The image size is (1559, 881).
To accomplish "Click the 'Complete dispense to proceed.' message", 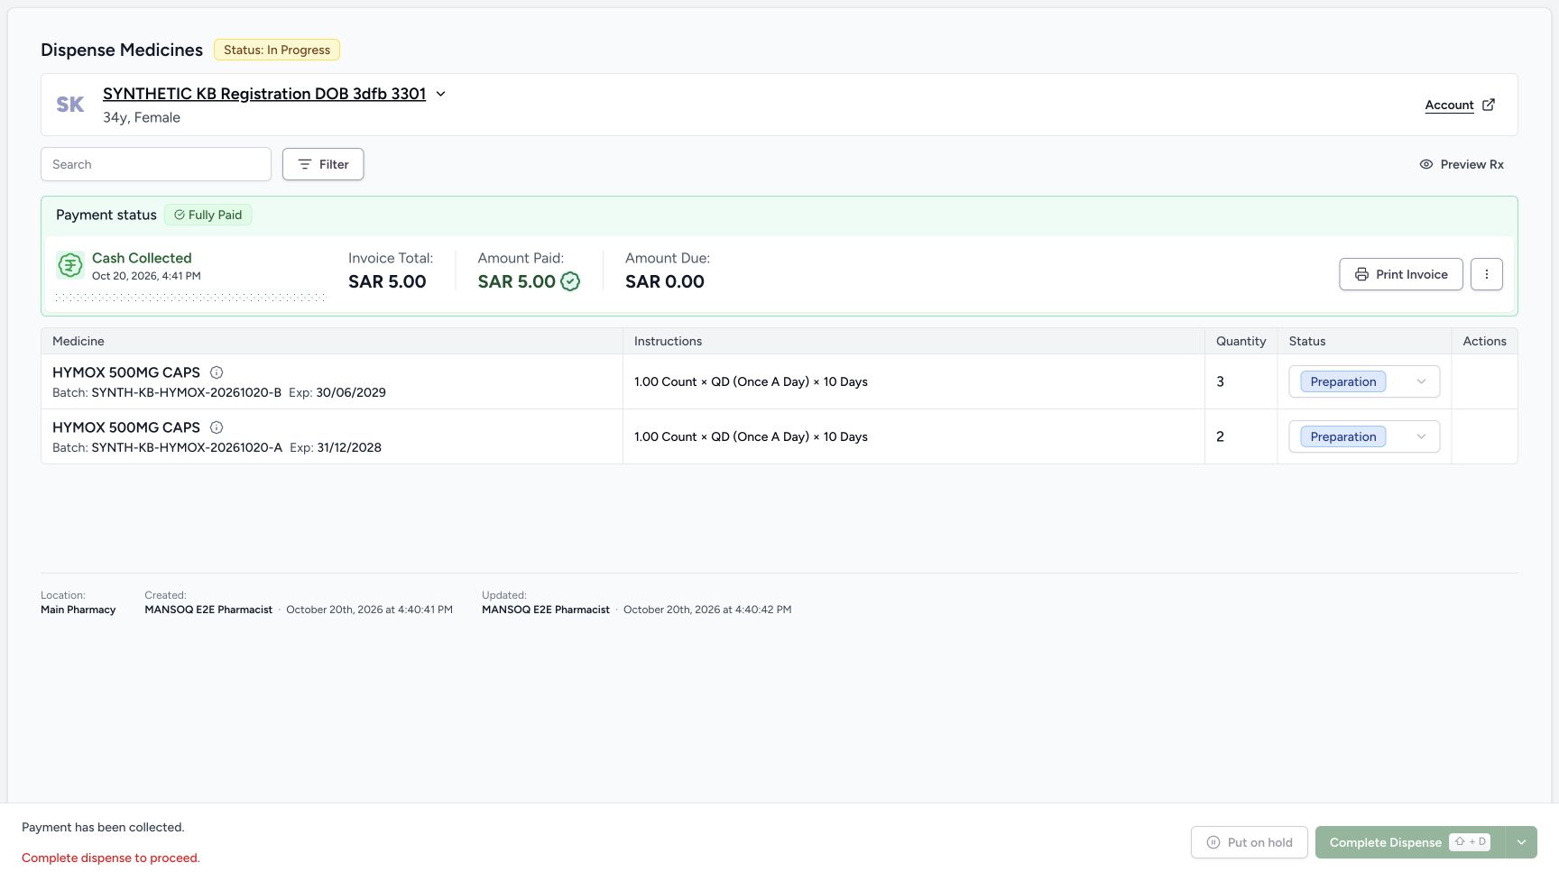I will pos(111,858).
